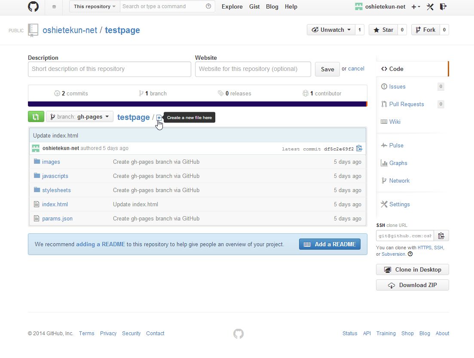Click the Download ZIP button
Viewport: 474px width, 358px height.
point(412,285)
